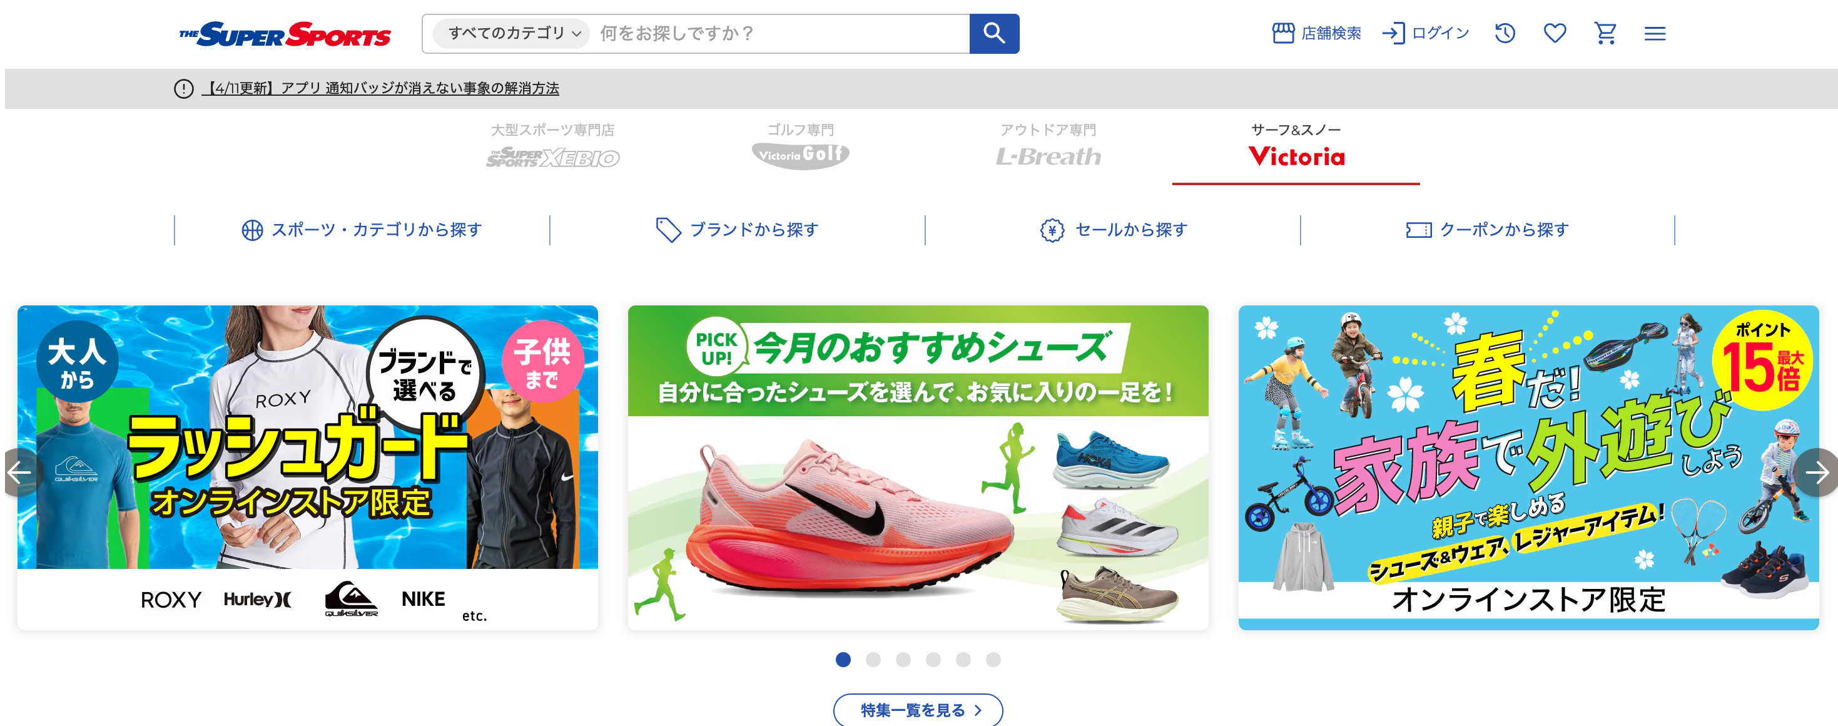Select the last carousel pagination dot
This screenshot has height=726, width=1838.
click(x=993, y=660)
